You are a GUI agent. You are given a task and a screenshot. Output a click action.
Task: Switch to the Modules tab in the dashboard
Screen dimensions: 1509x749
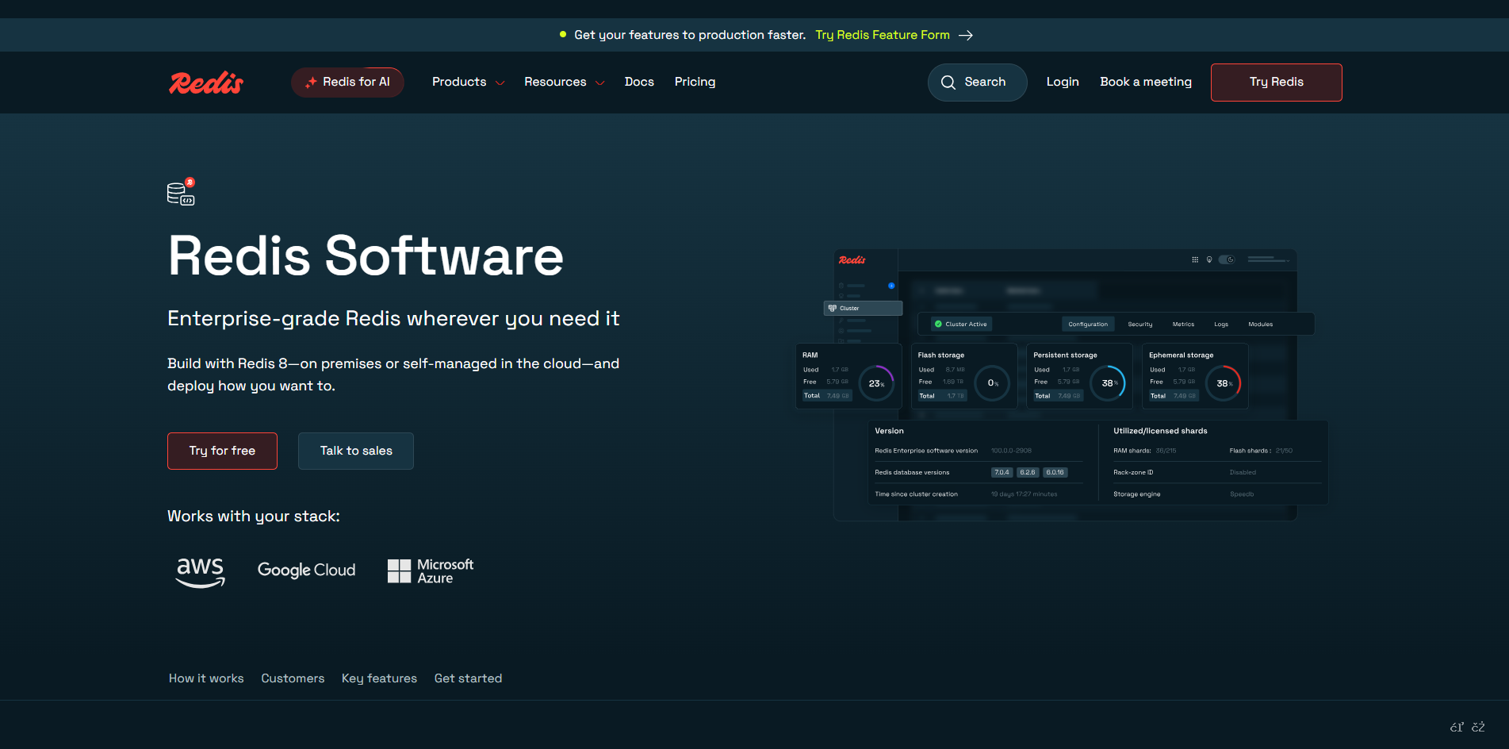[1260, 324]
